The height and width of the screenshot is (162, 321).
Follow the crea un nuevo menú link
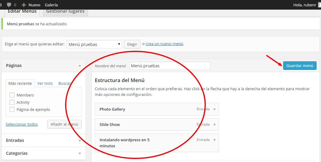point(164,44)
